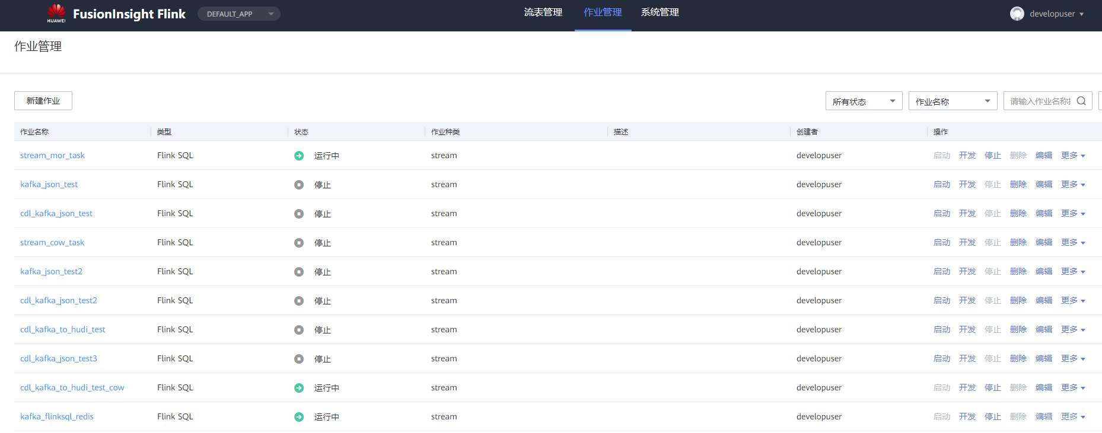Screen dimensions: 1102x433
Task: Expand 更多 menu for stream_mor_task
Action: (x=1073, y=155)
